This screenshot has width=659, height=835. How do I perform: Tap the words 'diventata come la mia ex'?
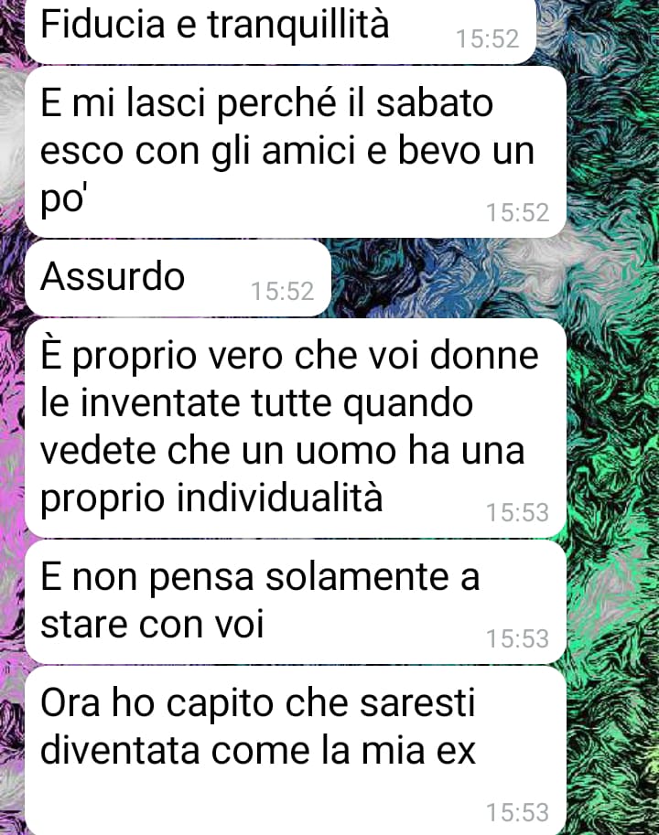coord(258,750)
